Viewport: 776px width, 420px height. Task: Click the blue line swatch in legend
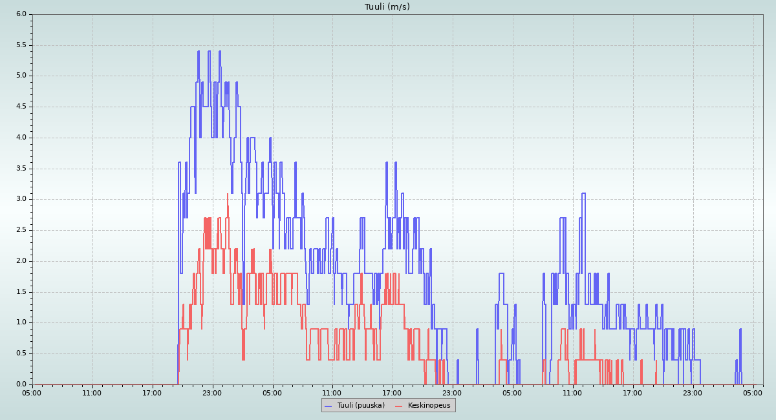(x=329, y=406)
